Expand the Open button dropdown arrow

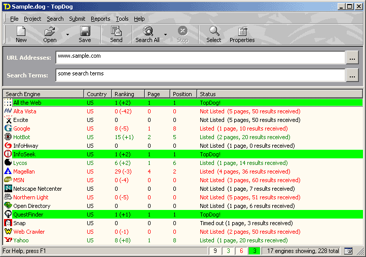click(67, 34)
